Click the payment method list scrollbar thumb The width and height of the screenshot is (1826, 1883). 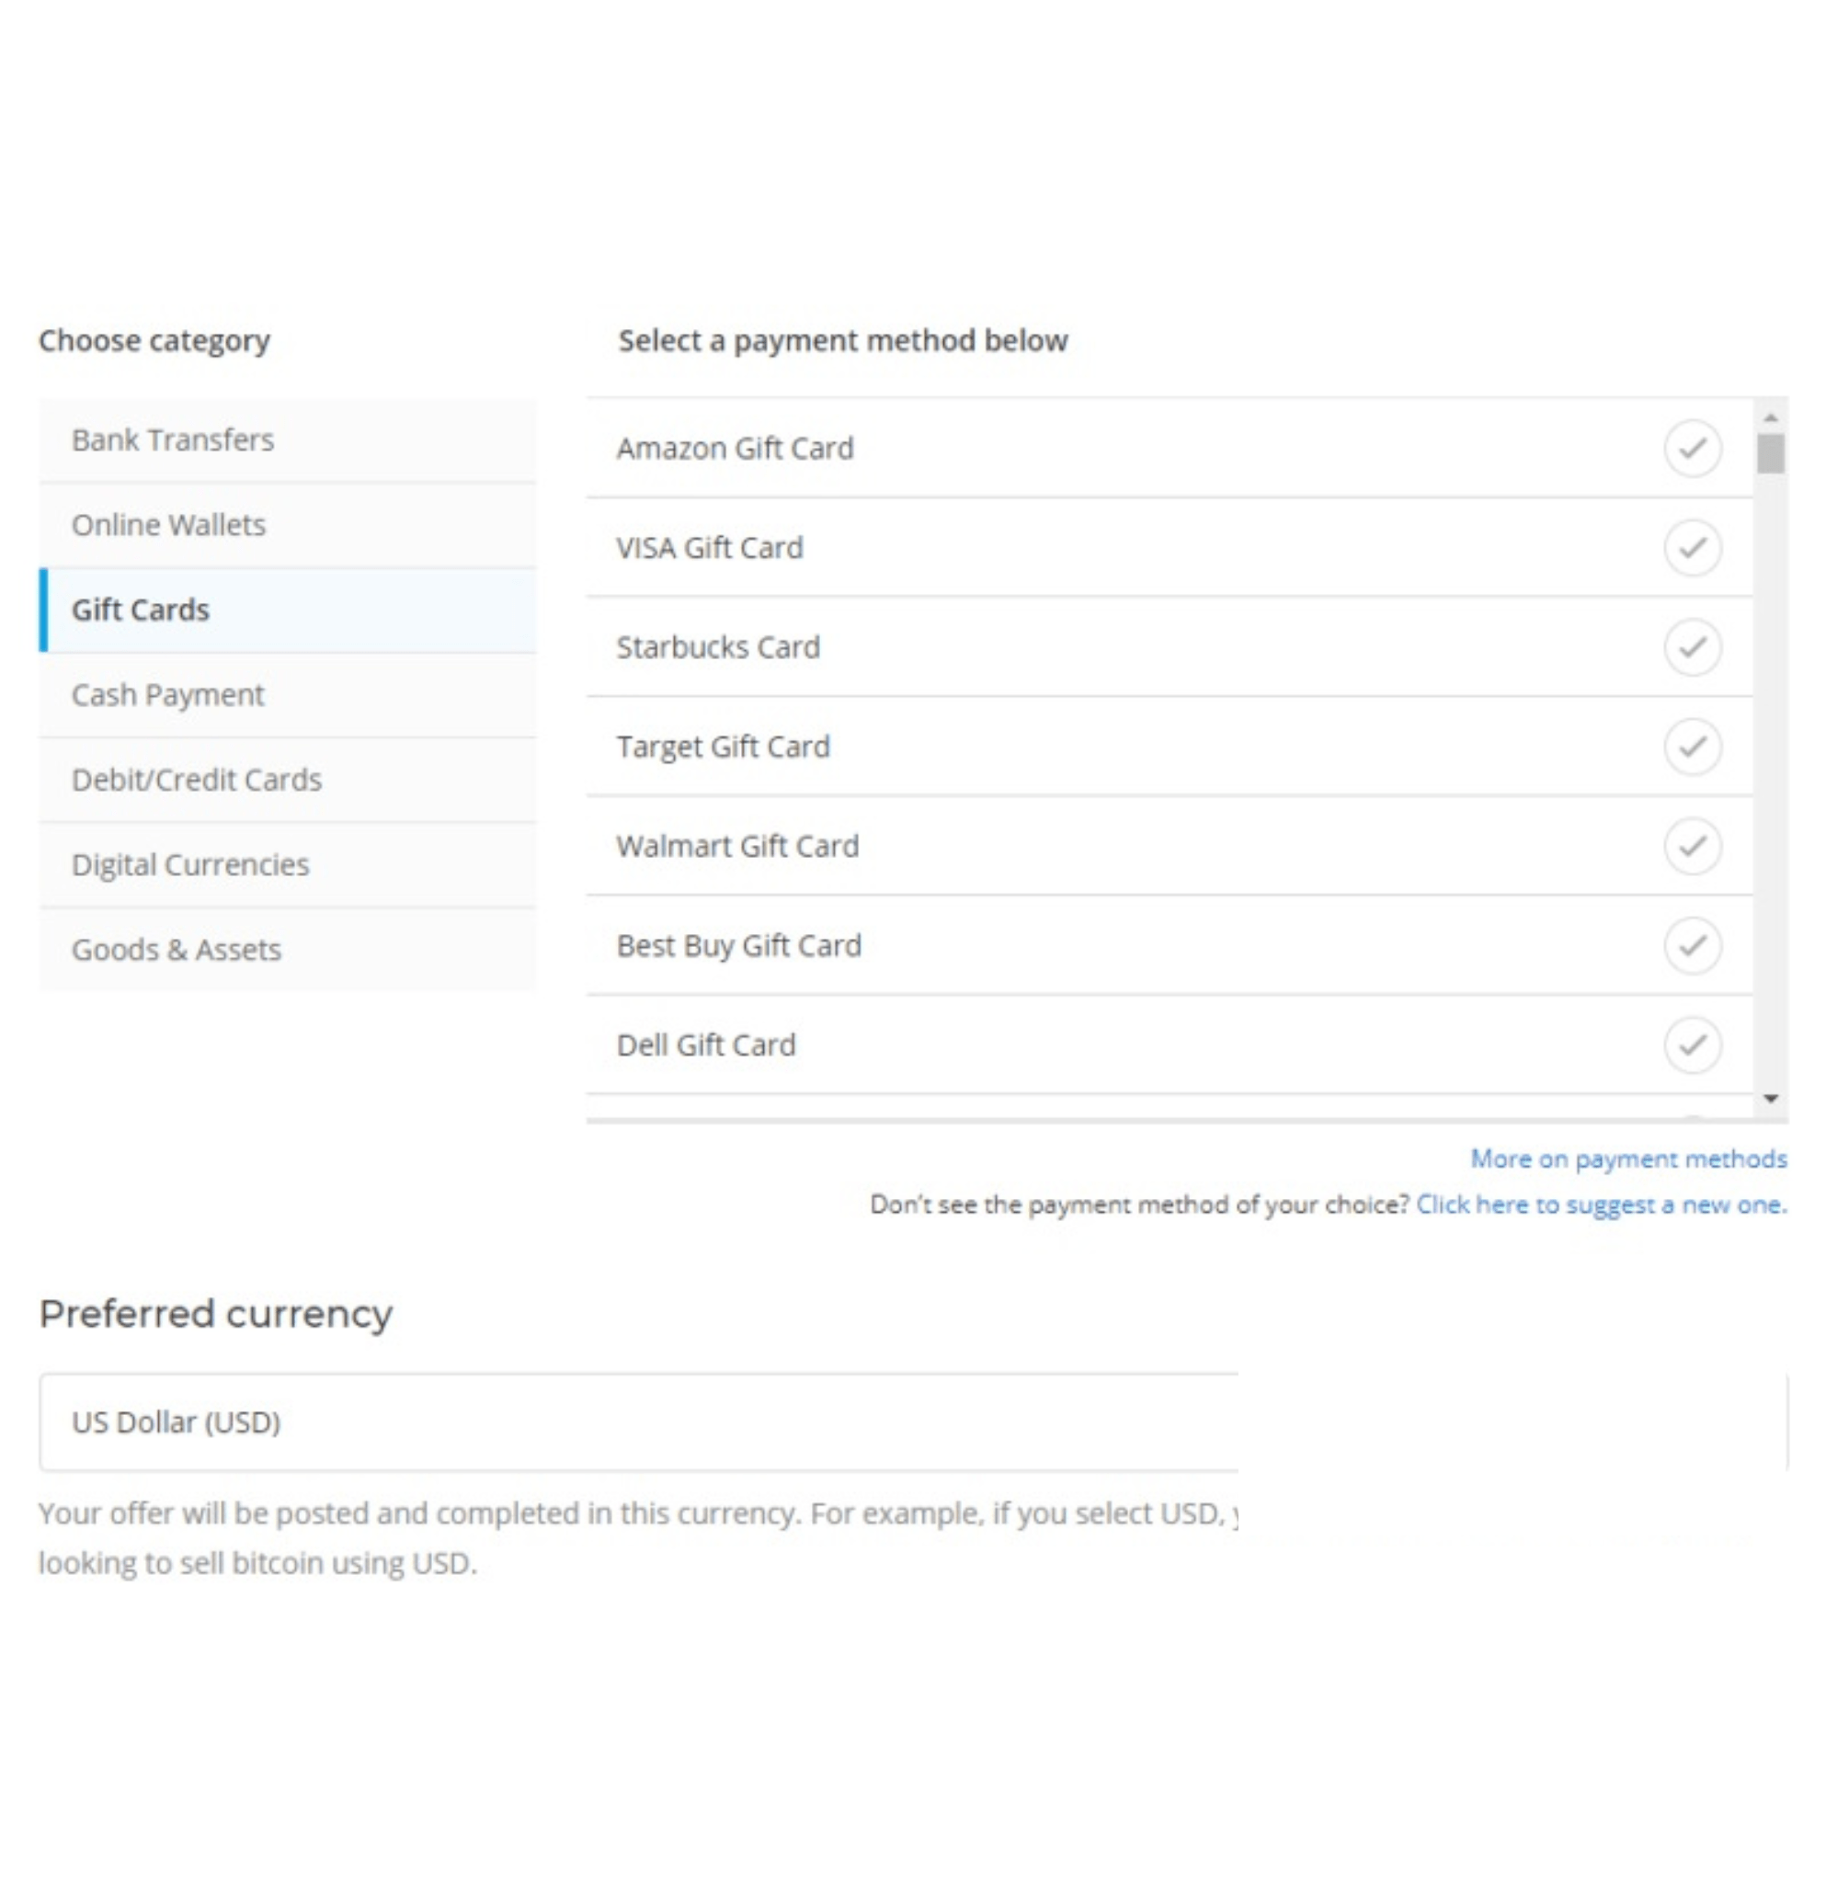pos(1770,454)
